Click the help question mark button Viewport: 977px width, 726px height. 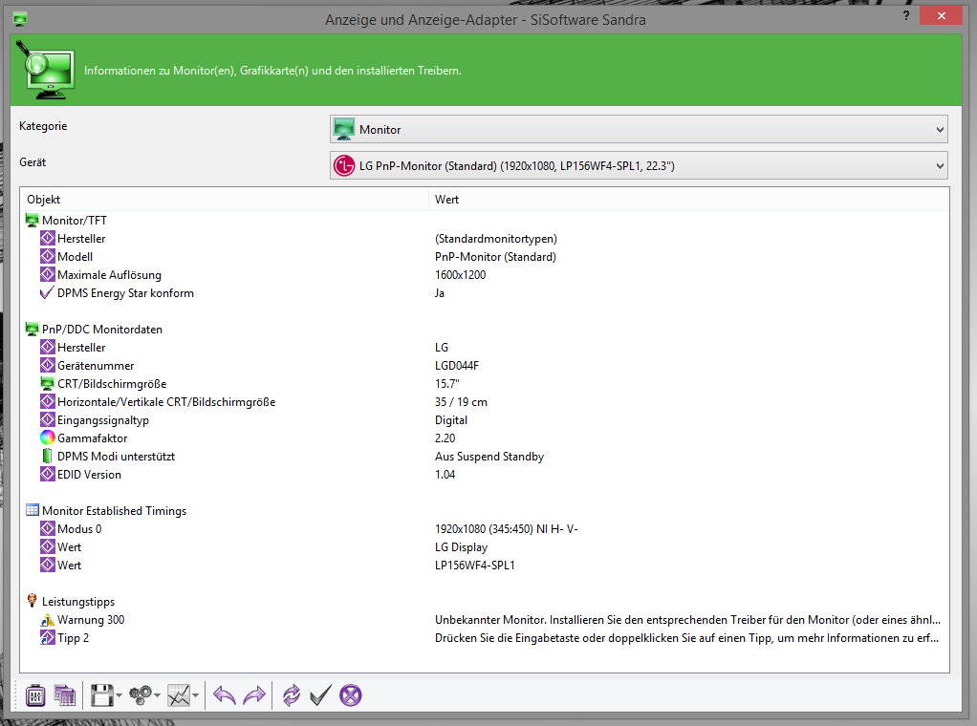pyautogui.click(x=906, y=15)
